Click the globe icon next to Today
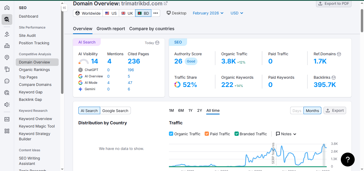The width and height of the screenshot is (364, 171). (x=157, y=43)
